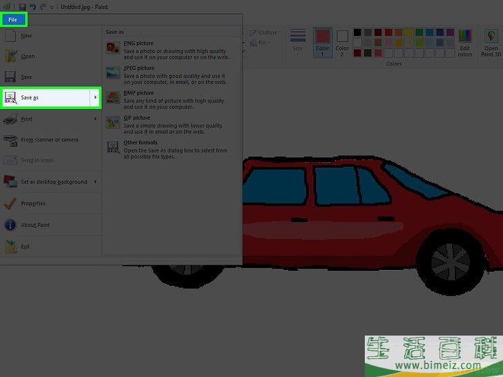This screenshot has height=377, width=503.
Task: Open Other formats save dialog
Action: [x=140, y=143]
